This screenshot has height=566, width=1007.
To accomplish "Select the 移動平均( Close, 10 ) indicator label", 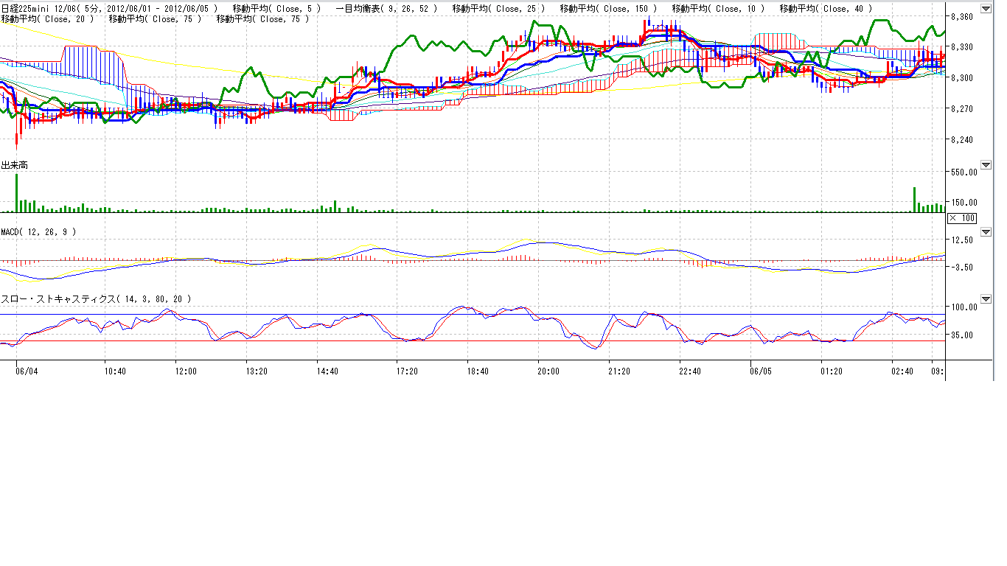I will (718, 9).
